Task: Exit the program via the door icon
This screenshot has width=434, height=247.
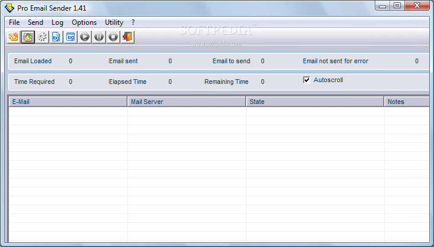Action: coord(127,37)
